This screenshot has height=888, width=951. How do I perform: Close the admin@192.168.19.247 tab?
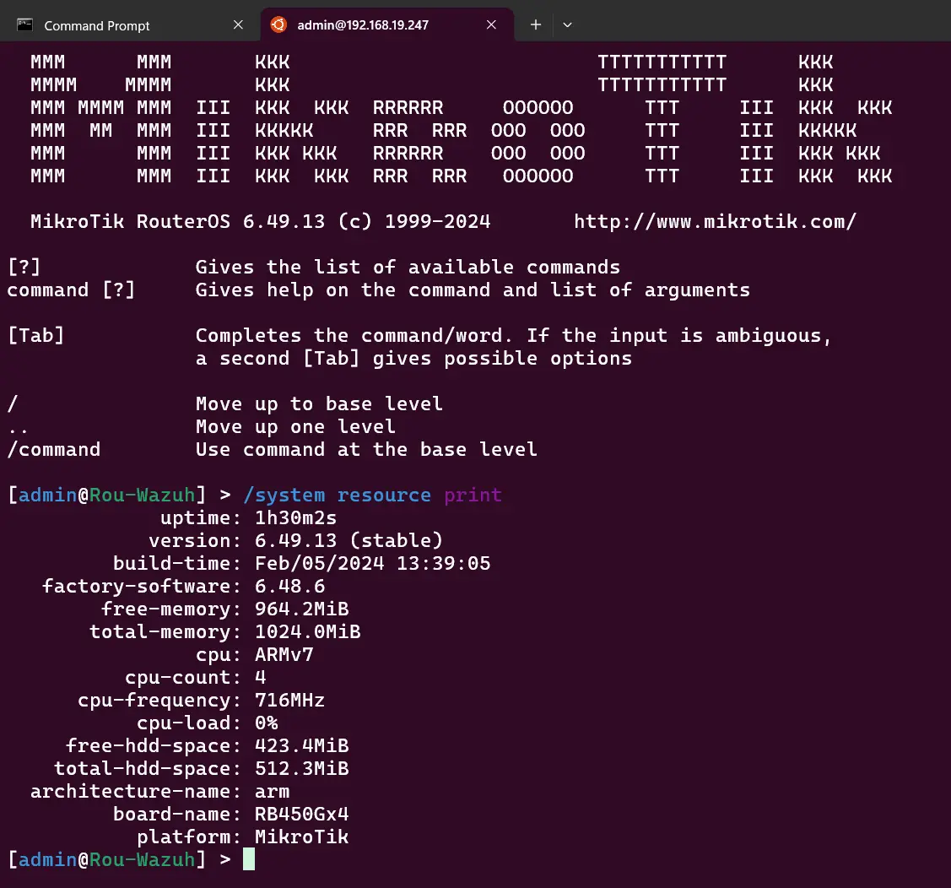coord(492,25)
